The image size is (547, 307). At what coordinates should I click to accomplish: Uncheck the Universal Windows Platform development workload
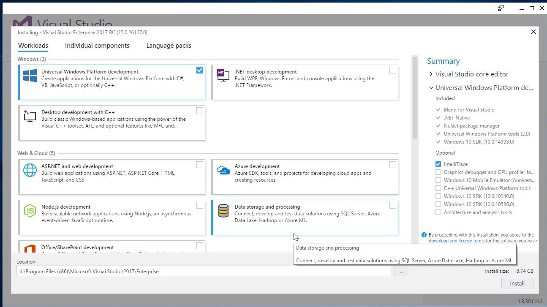click(x=200, y=70)
